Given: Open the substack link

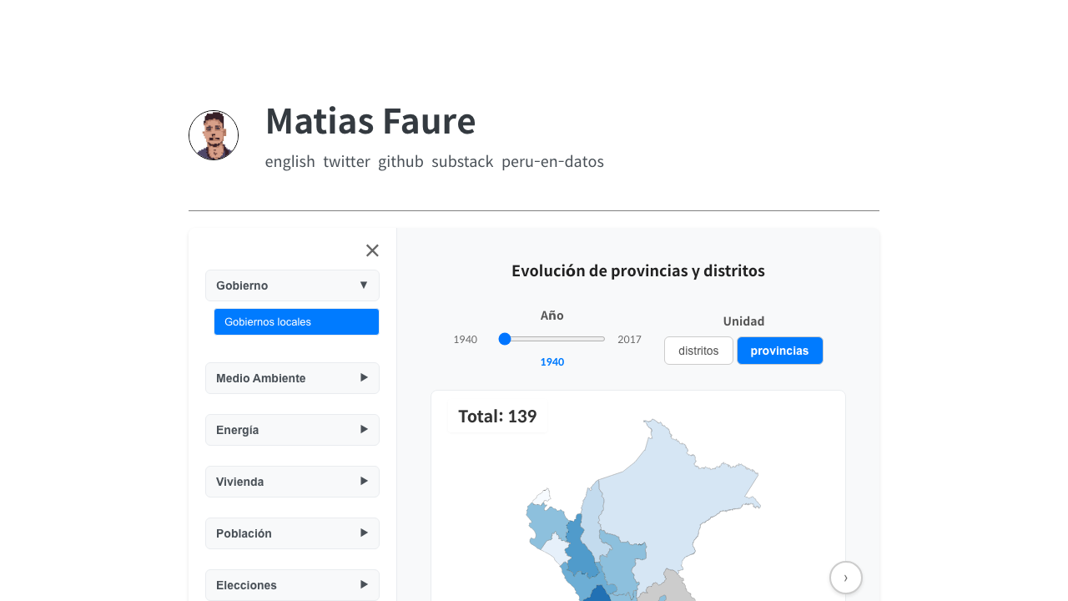Looking at the screenshot, I should (462, 161).
